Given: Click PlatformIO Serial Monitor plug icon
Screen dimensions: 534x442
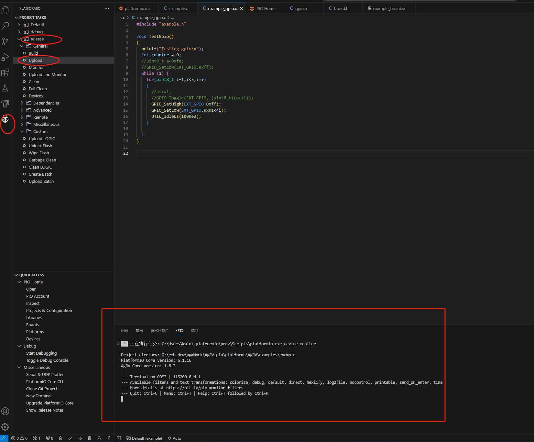Looking at the screenshot, I should click(109, 438).
